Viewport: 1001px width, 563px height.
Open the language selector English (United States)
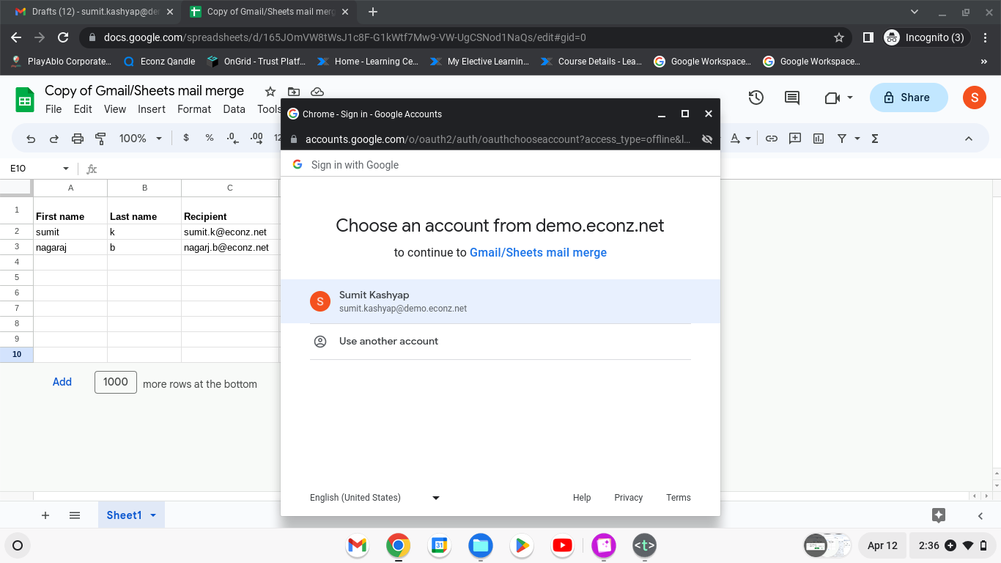pos(374,498)
